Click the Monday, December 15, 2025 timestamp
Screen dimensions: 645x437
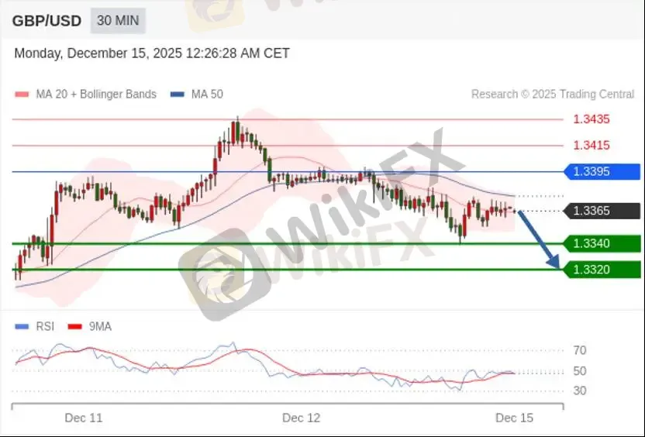coord(152,53)
